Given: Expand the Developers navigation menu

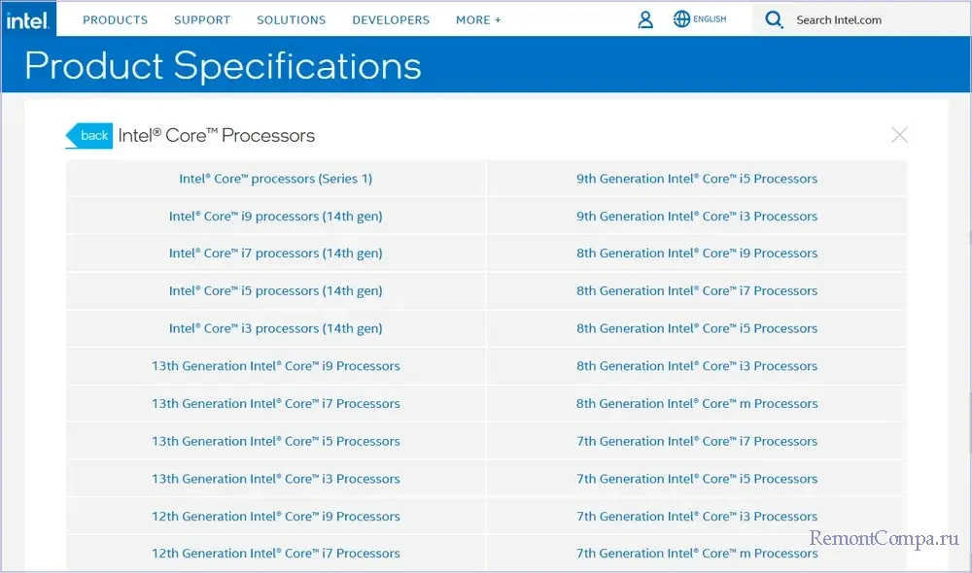Looking at the screenshot, I should [x=391, y=19].
